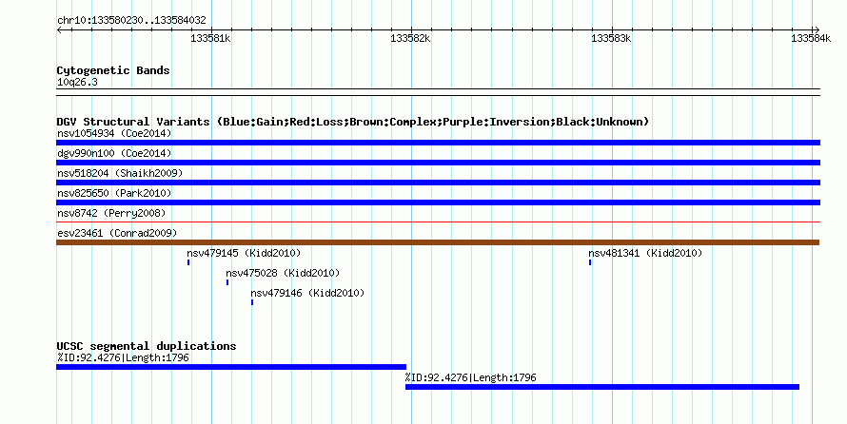Click the small blue marker under nsv475028
Viewport: 847px width, 424px height.
[227, 282]
